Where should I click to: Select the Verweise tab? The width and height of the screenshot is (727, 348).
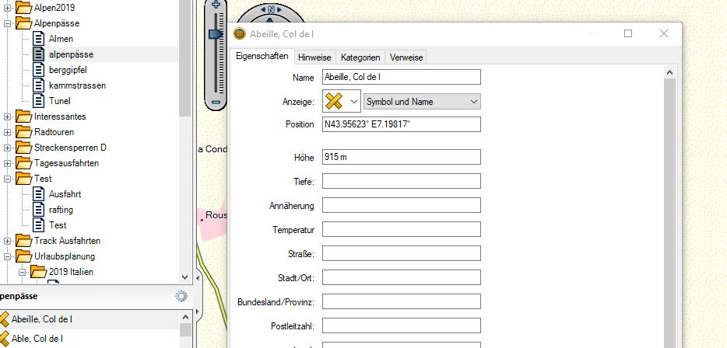pyautogui.click(x=406, y=57)
